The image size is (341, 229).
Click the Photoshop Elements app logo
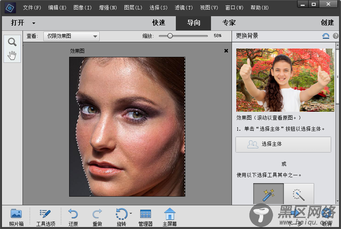coord(10,8)
